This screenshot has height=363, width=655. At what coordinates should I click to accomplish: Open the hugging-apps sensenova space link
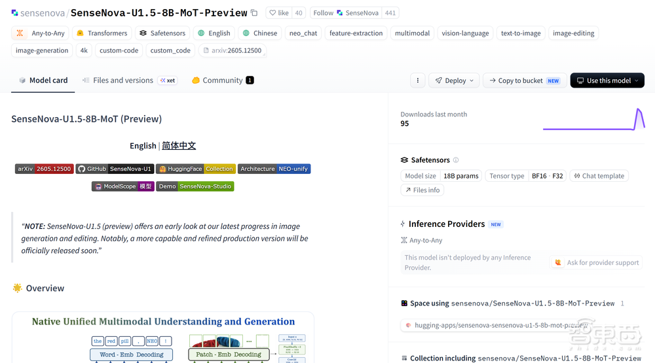click(497, 325)
